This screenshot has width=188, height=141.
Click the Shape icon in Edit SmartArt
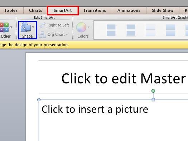(x=26, y=27)
